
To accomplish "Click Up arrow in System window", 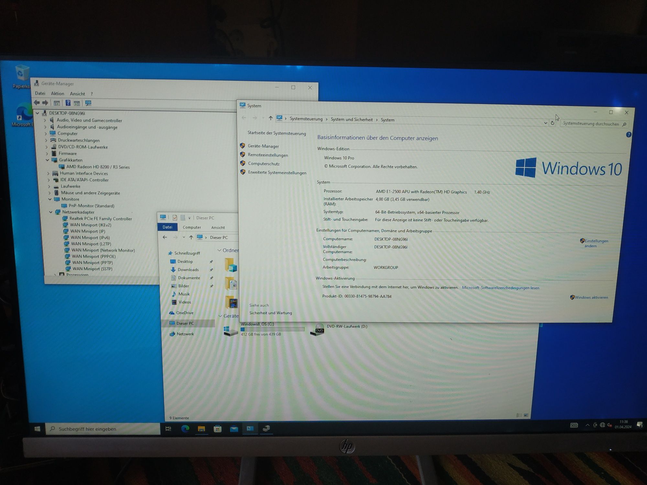I will coord(270,118).
